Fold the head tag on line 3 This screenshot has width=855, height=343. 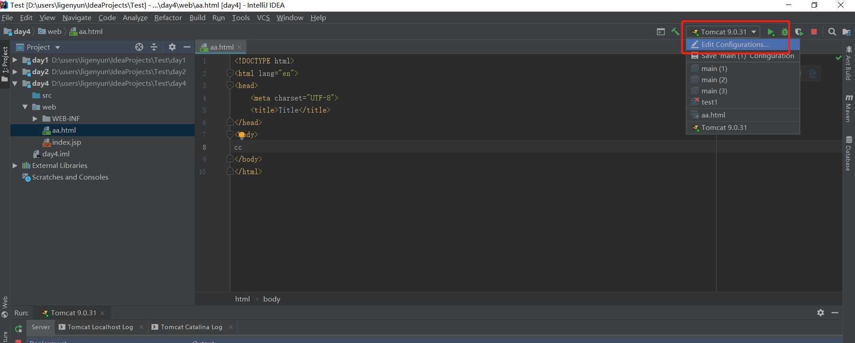pyautogui.click(x=230, y=85)
